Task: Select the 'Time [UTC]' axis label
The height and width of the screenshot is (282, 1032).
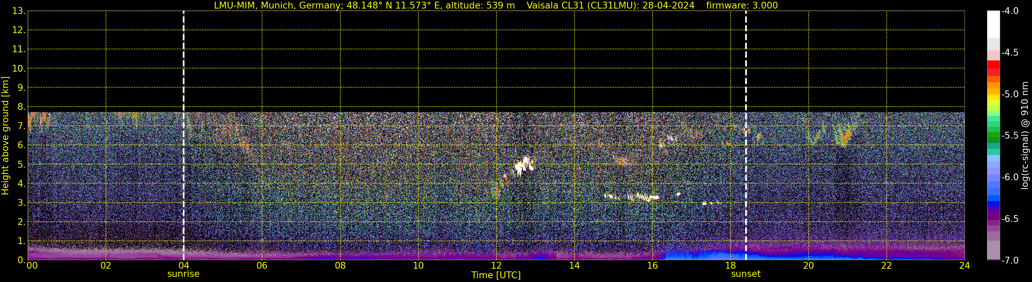Action: [x=496, y=275]
